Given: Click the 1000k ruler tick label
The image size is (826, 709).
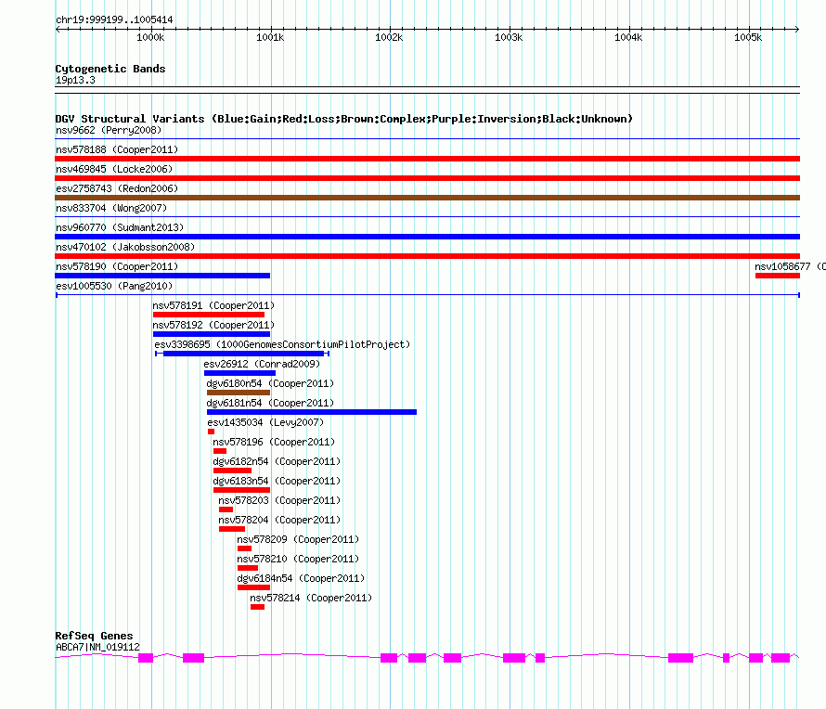Looking at the screenshot, I should [x=150, y=37].
